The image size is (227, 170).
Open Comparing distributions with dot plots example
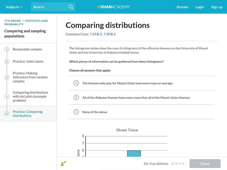coord(30,96)
